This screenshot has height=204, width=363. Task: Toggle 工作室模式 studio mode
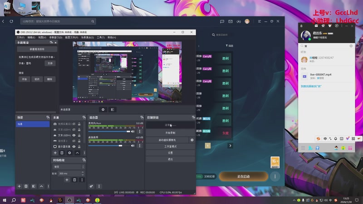(x=170, y=146)
